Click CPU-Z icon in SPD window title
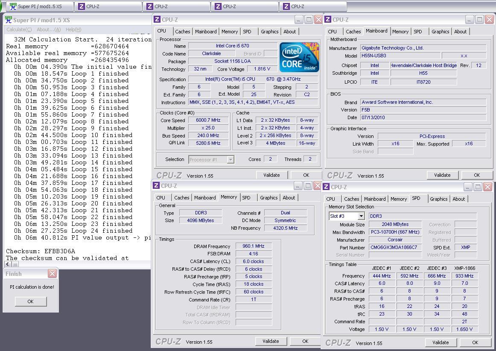The image size is (496, 351). [326, 187]
